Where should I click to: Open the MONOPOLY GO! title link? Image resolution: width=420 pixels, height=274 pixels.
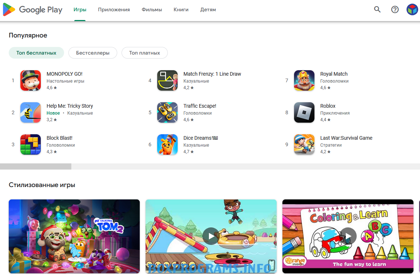64,74
